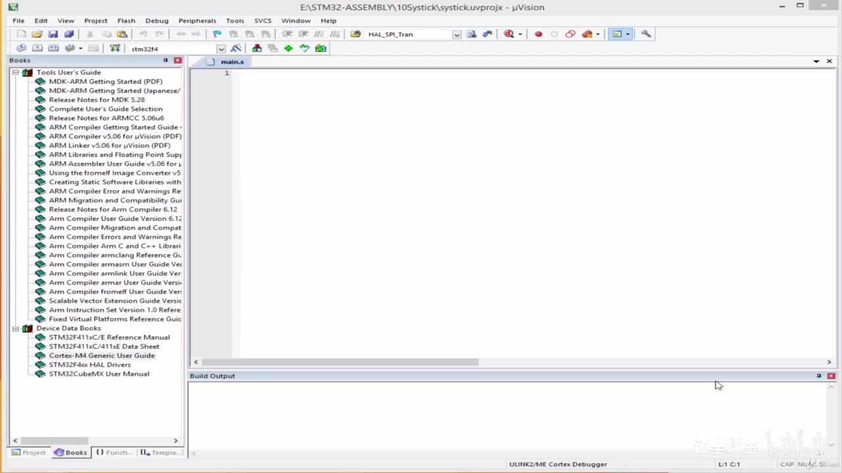The height and width of the screenshot is (473, 842).
Task: Open Complete User's Guide Selection book
Action: click(x=105, y=109)
